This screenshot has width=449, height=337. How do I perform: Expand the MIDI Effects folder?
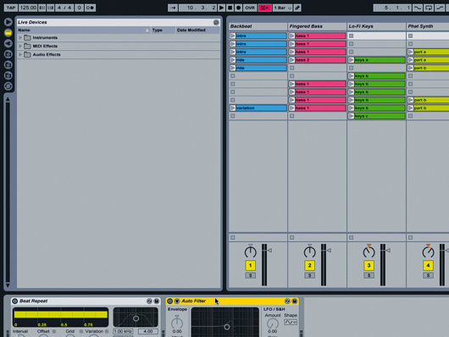coord(20,46)
